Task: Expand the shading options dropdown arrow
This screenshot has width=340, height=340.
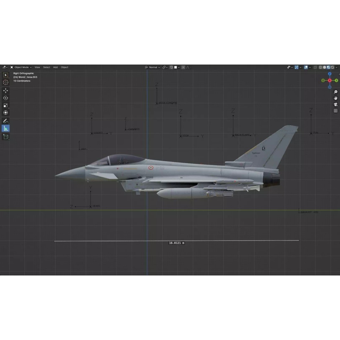Action: [337, 67]
